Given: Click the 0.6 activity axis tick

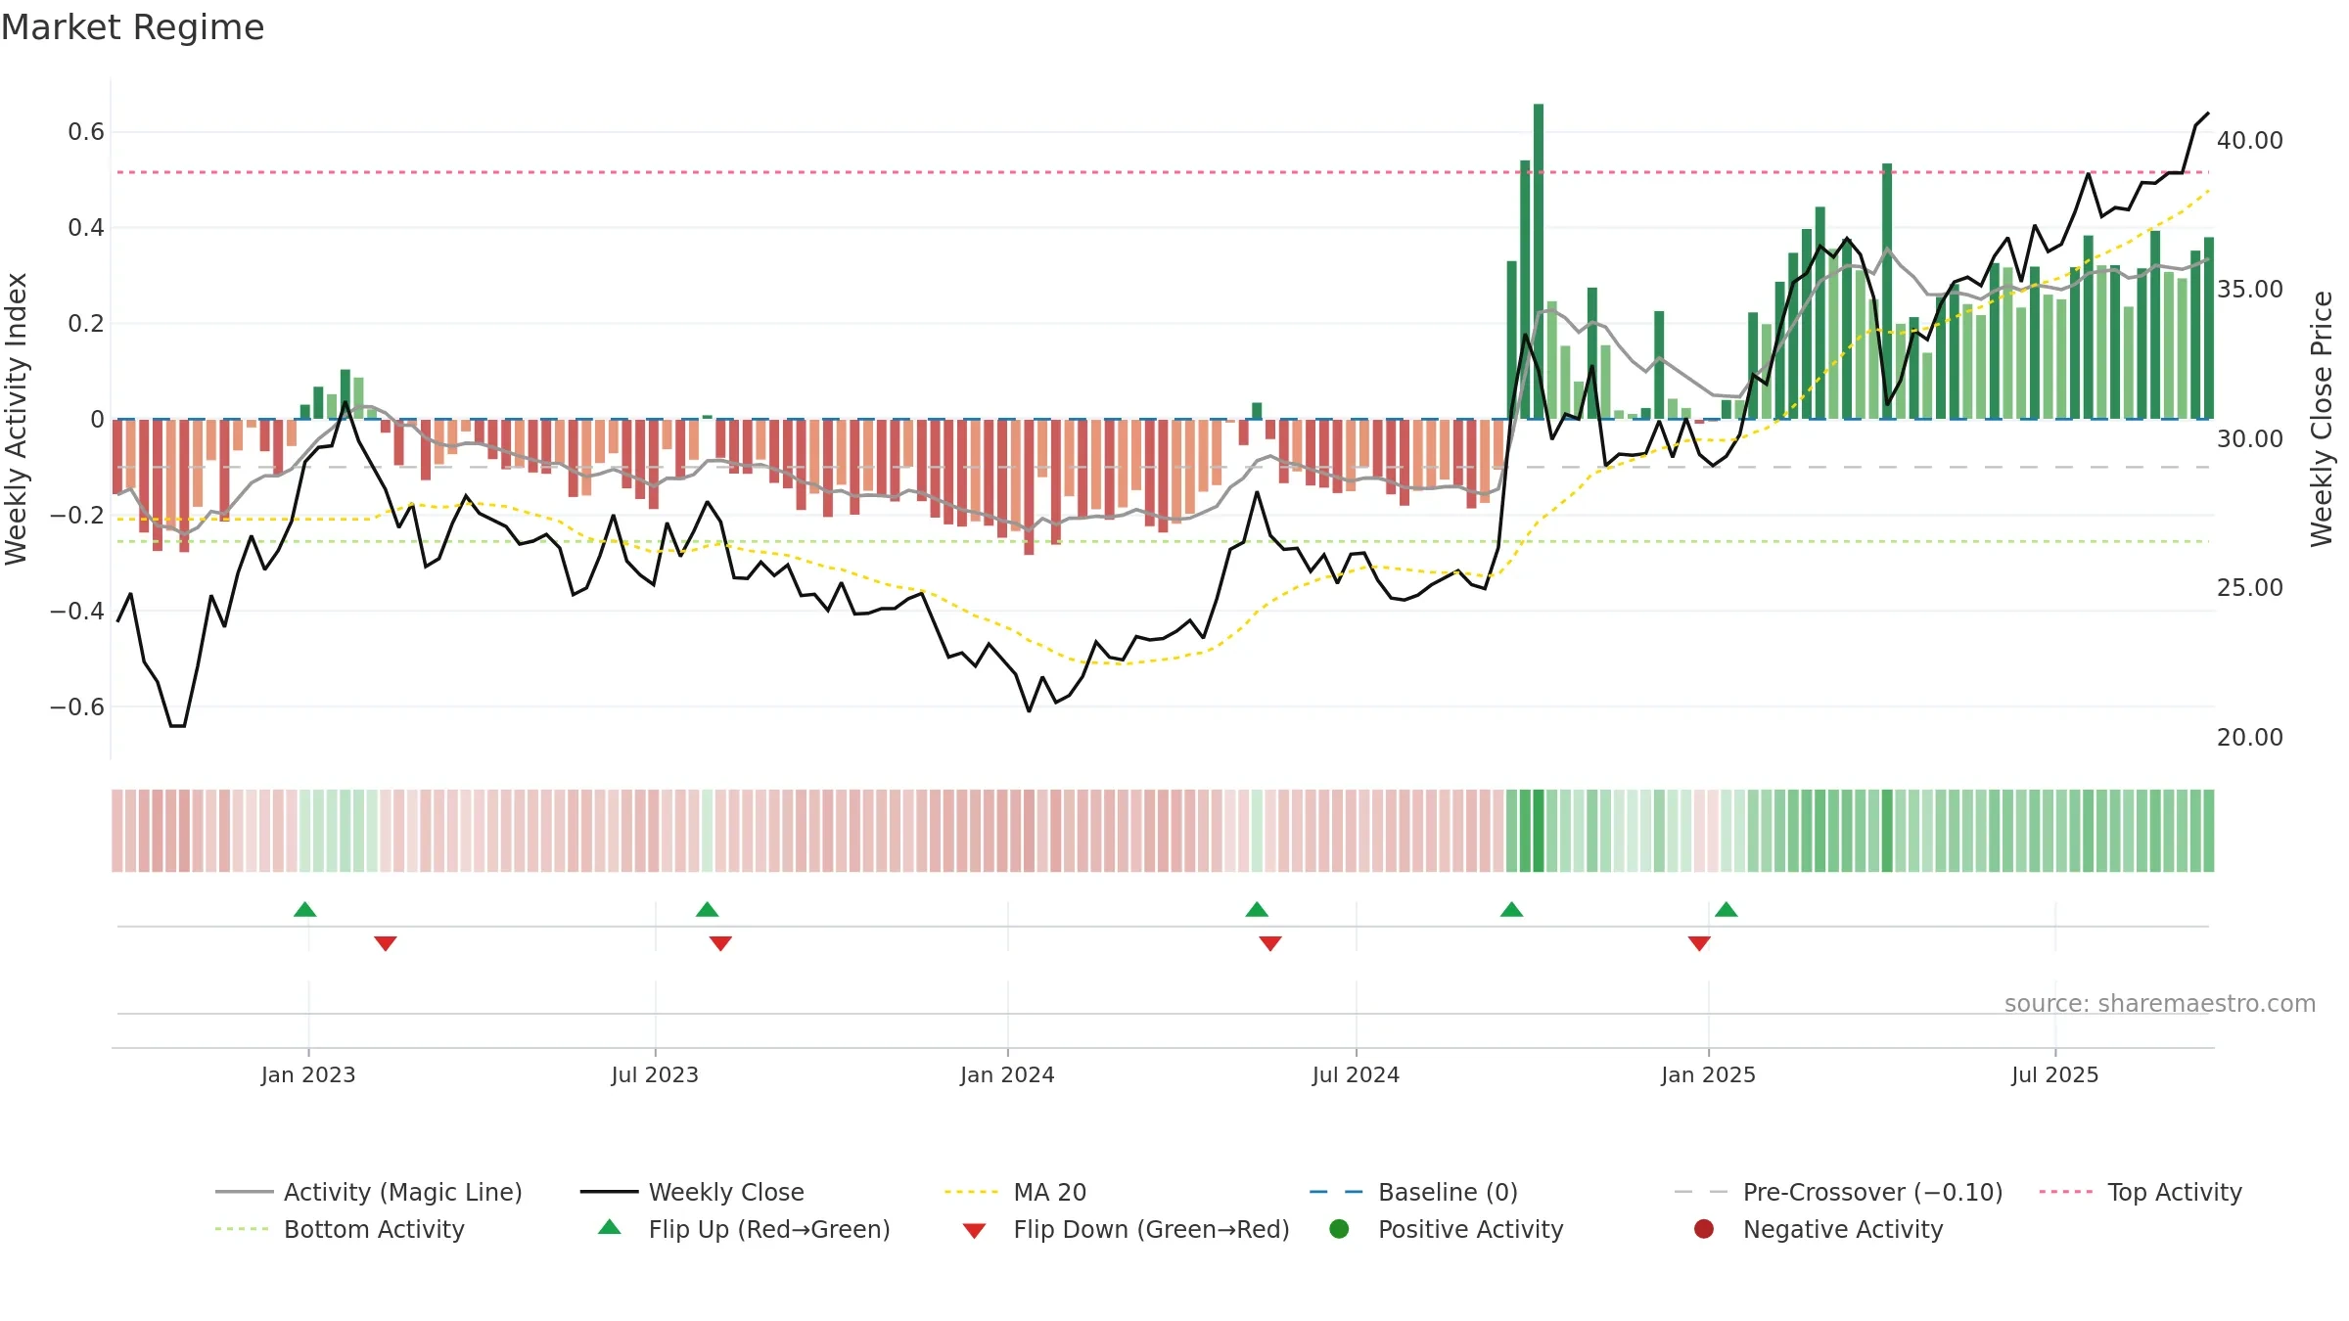Looking at the screenshot, I should click(x=86, y=131).
